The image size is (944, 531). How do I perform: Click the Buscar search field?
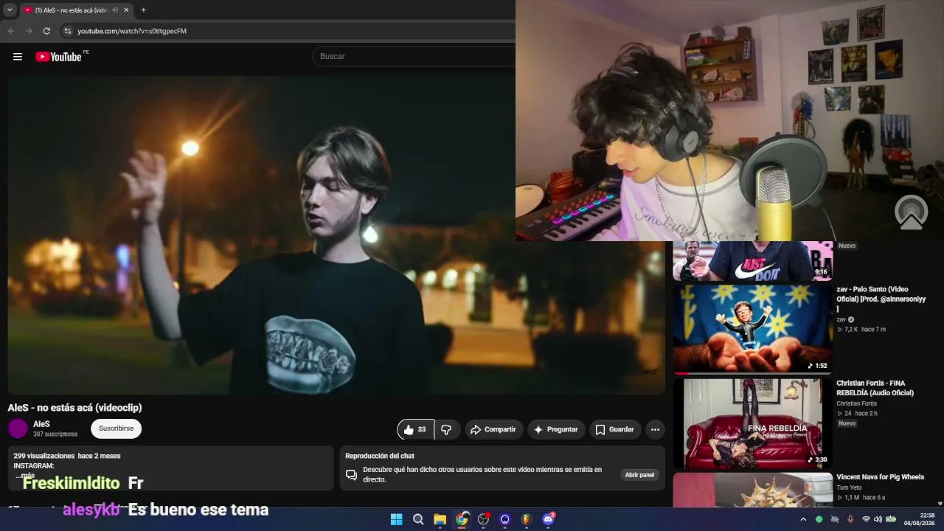point(413,56)
